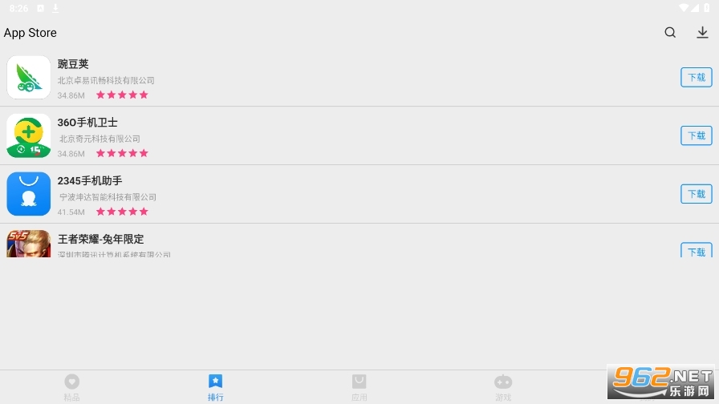Open the downloads manager arrow icon
Viewport: 719px width, 404px height.
coord(702,32)
